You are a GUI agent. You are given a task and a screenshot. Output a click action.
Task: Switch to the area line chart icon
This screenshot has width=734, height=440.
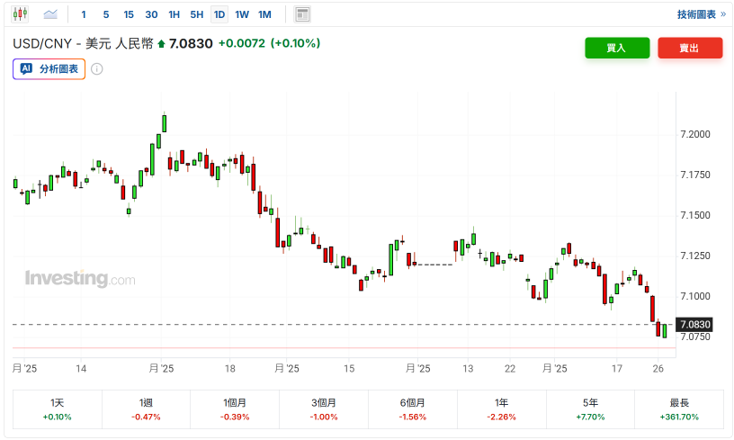coord(50,14)
